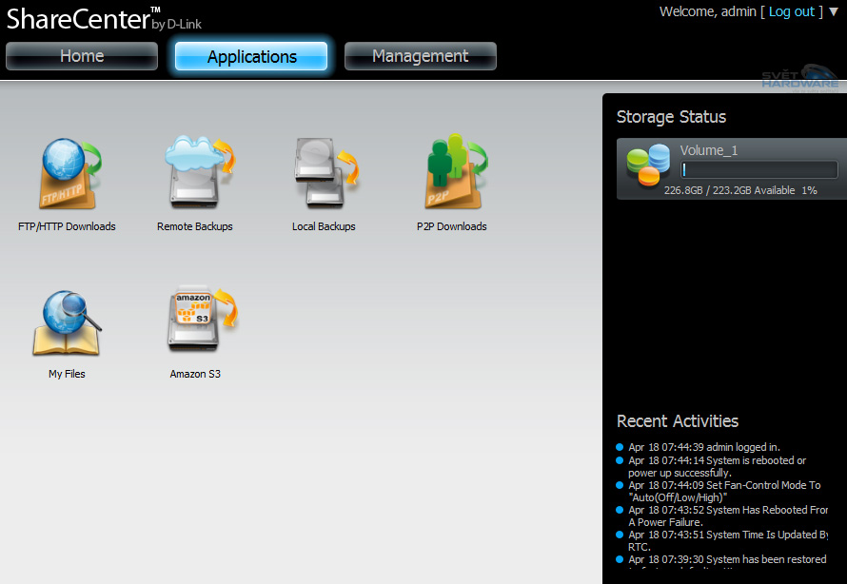Expand the dropdown arrow beside Log out
Viewport: 847px width, 584px height.
pos(835,12)
